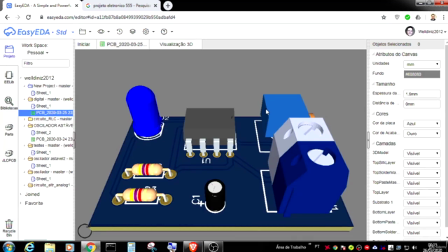Viewport: 448px width, 252px height.
Task: Select the Visualização 3D tab
Action: [176, 44]
